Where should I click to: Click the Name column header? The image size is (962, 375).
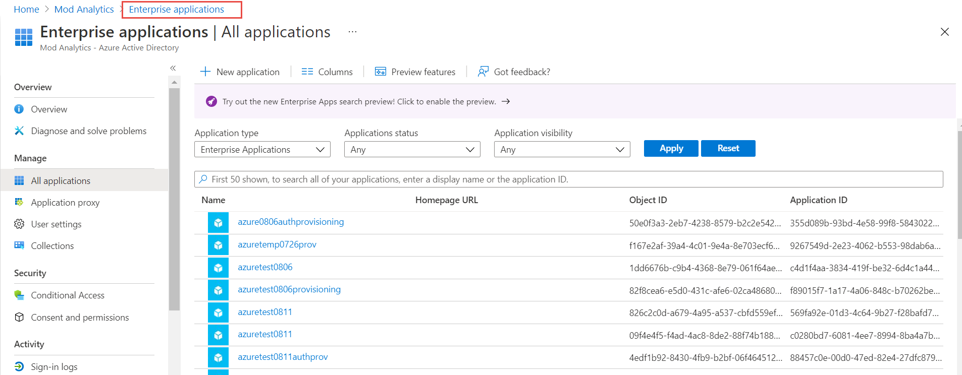[213, 200]
